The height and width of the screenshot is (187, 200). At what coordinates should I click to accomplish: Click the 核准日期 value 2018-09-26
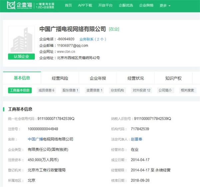tap(140, 180)
